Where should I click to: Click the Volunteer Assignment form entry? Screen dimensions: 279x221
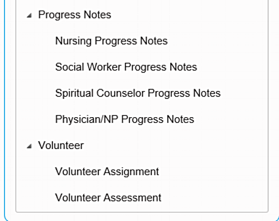107,171
